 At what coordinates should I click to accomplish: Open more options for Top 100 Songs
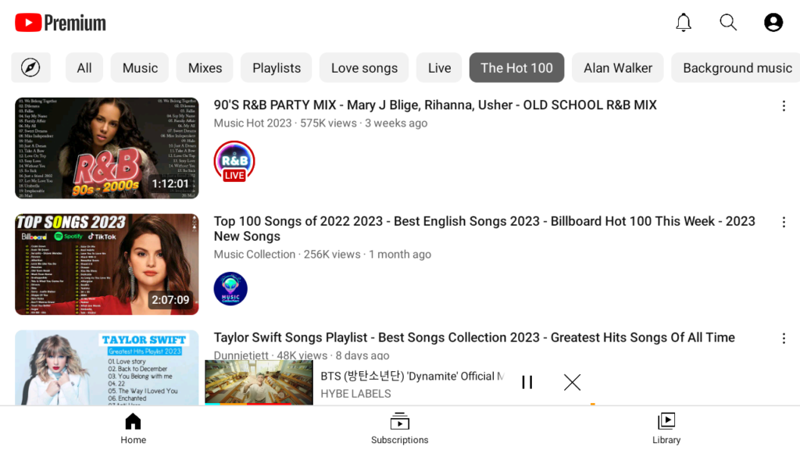click(784, 223)
